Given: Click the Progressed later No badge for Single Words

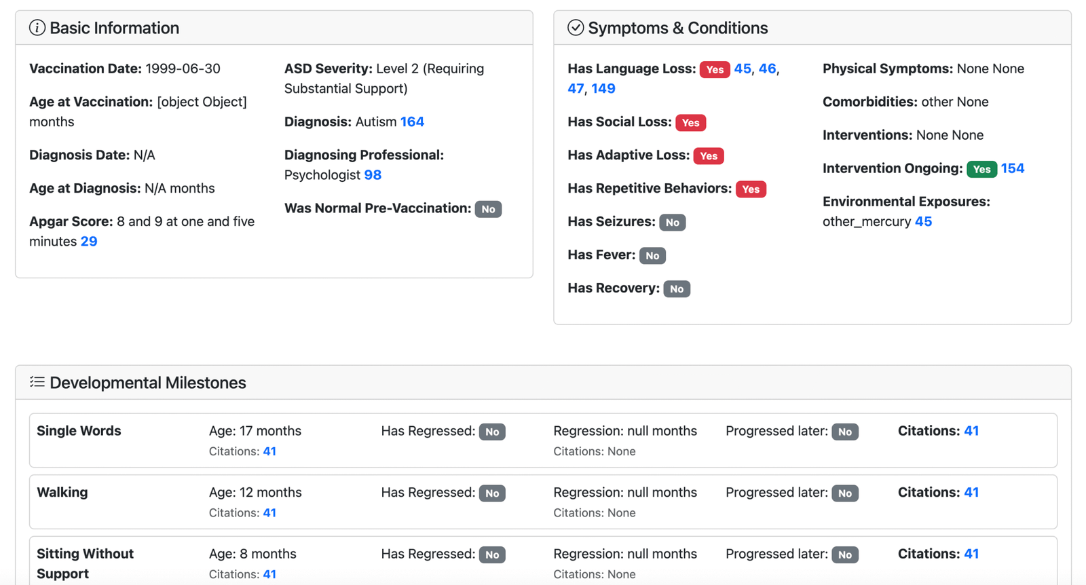Looking at the screenshot, I should click(845, 432).
